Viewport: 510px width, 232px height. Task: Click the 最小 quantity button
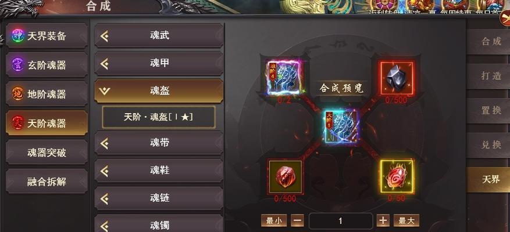coord(274,221)
